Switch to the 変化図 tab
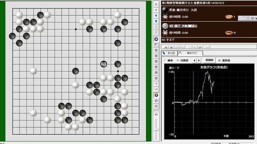This screenshot has width=257, height=144. (x=169, y=53)
